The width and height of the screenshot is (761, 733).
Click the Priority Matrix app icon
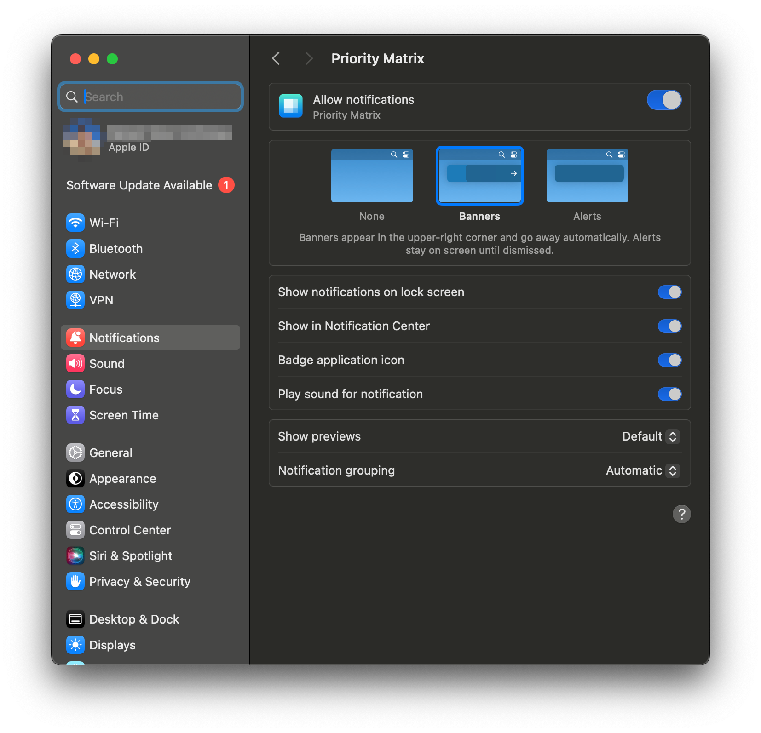pos(291,107)
